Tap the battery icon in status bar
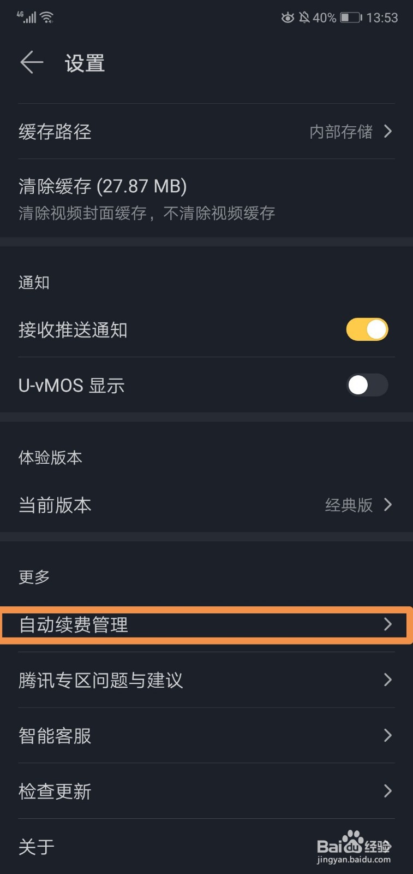413x874 pixels. coord(351,17)
